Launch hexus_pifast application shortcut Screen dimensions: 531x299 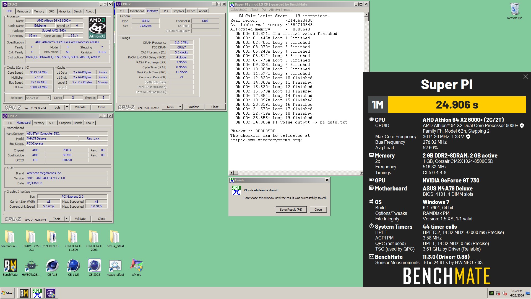tap(115, 267)
